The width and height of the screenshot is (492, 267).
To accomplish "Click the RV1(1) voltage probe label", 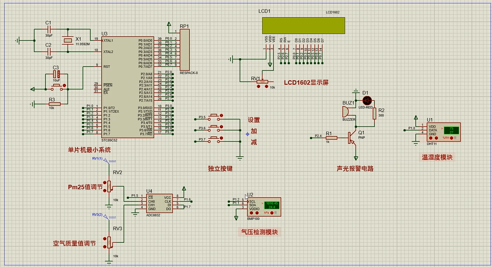I will point(97,158).
